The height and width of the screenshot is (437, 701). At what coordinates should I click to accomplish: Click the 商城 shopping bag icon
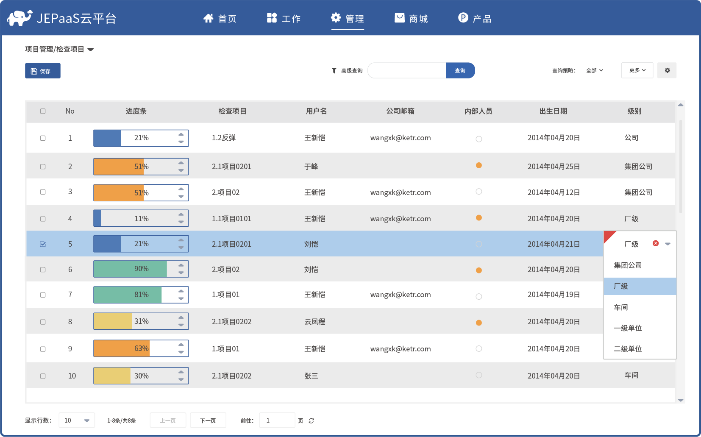click(x=399, y=18)
